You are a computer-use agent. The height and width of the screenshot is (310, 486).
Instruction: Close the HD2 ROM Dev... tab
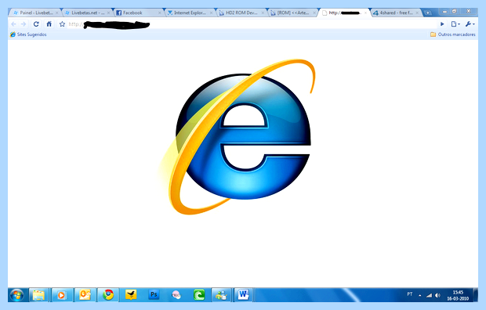(263, 13)
